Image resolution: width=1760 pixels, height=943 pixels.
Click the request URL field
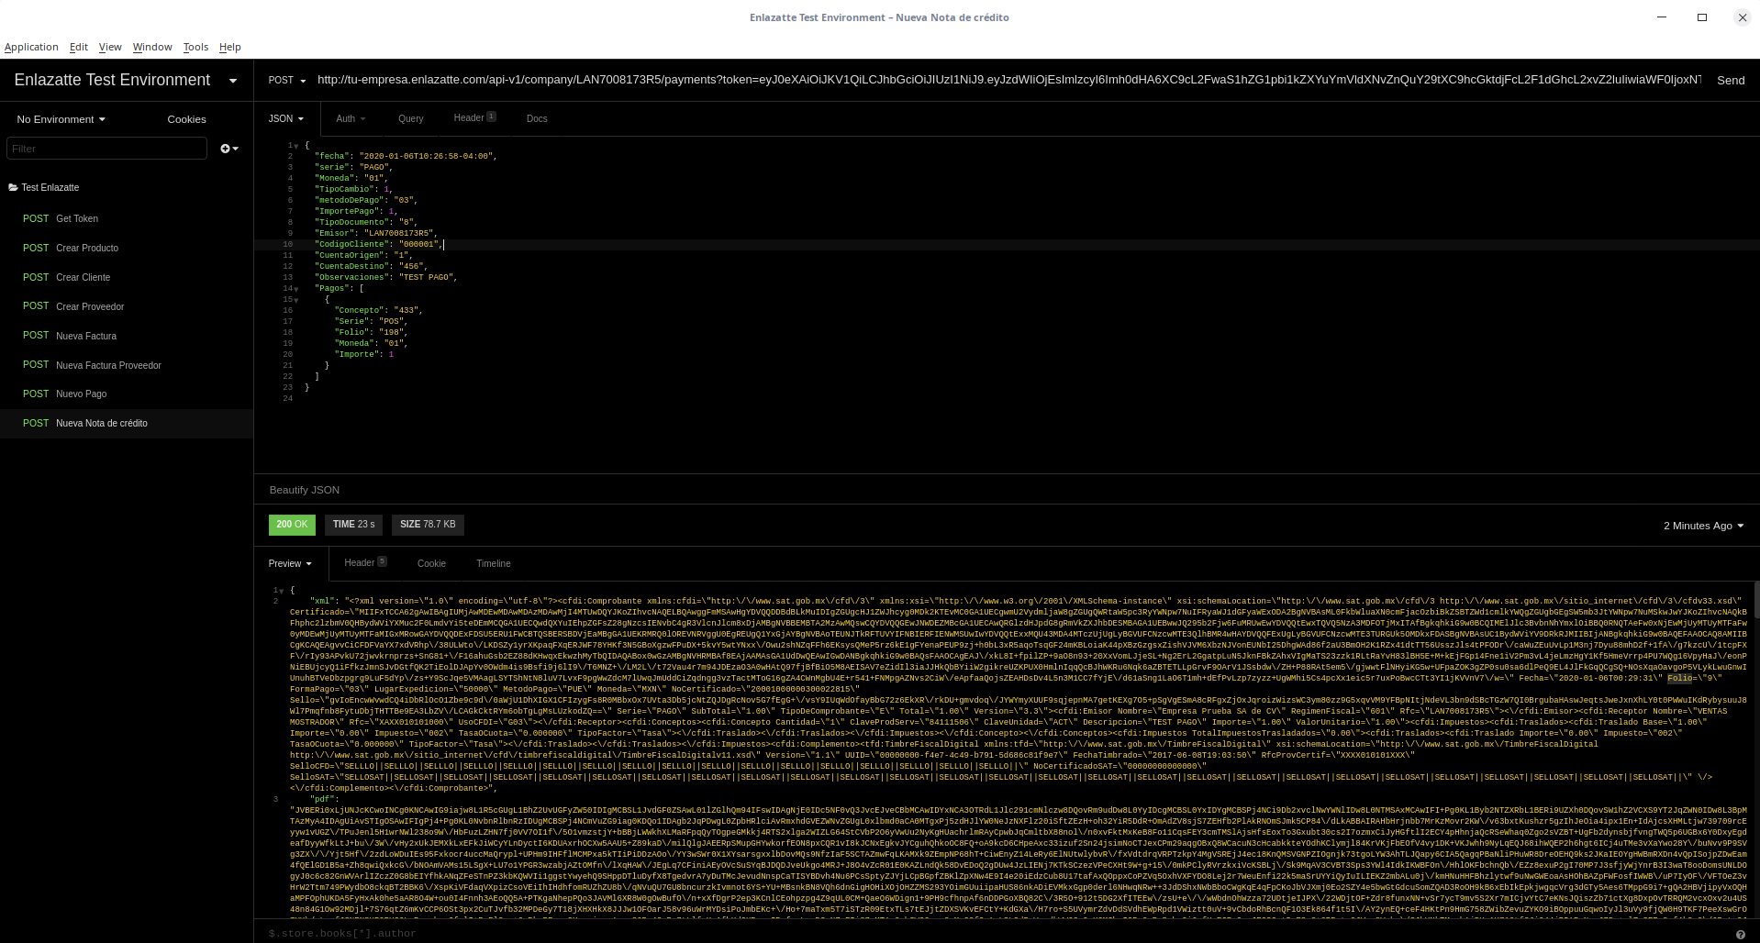(1008, 81)
